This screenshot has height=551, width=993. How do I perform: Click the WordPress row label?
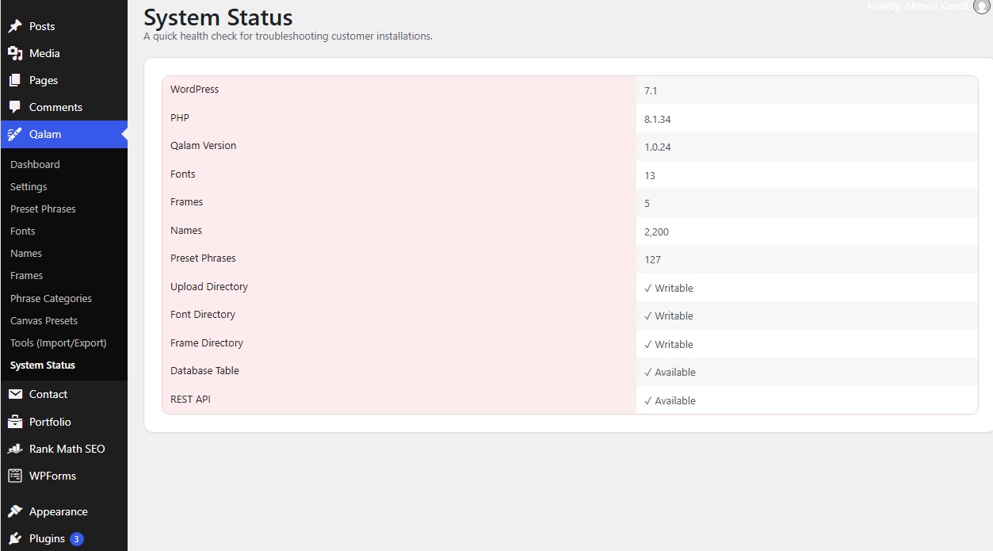(x=194, y=90)
